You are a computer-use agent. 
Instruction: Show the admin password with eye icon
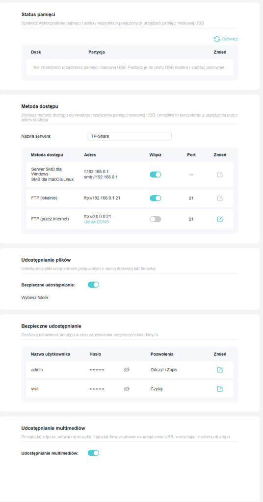[127, 370]
